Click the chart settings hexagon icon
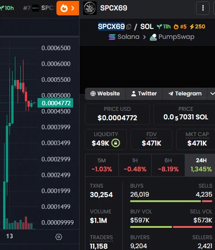The image size is (215, 250). (x=59, y=237)
